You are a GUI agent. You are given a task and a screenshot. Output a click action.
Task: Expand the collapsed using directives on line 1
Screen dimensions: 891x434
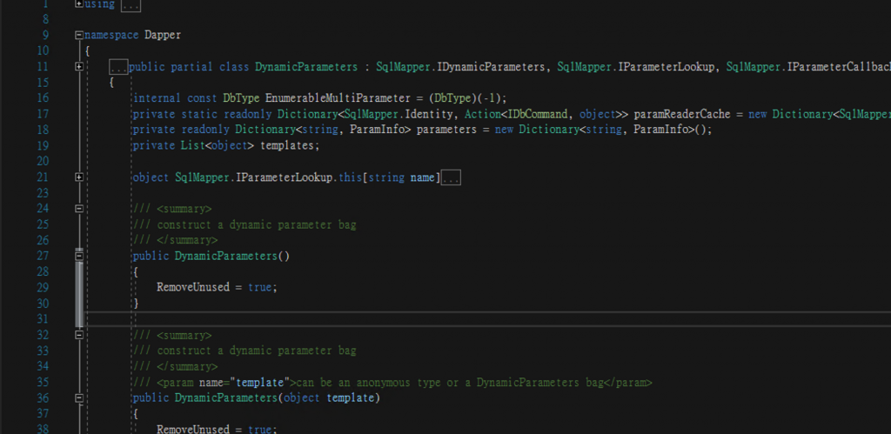pyautogui.click(x=79, y=4)
